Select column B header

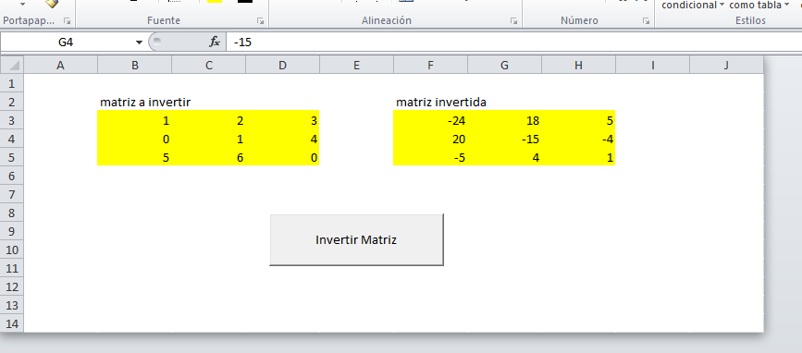point(134,65)
